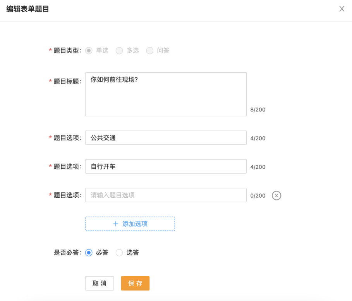Select the 问答 question type
The height and width of the screenshot is (301, 352).
150,50
